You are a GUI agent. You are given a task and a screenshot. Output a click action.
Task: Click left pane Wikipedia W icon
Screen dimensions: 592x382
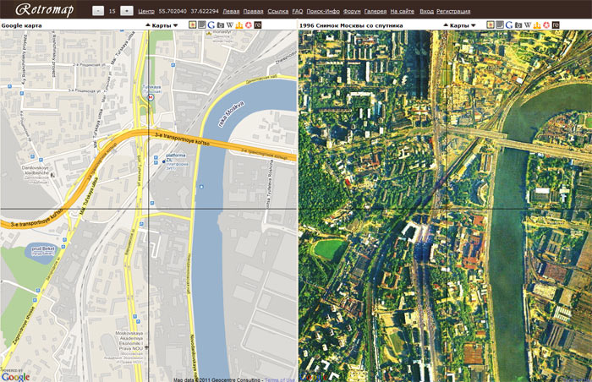(x=230, y=25)
